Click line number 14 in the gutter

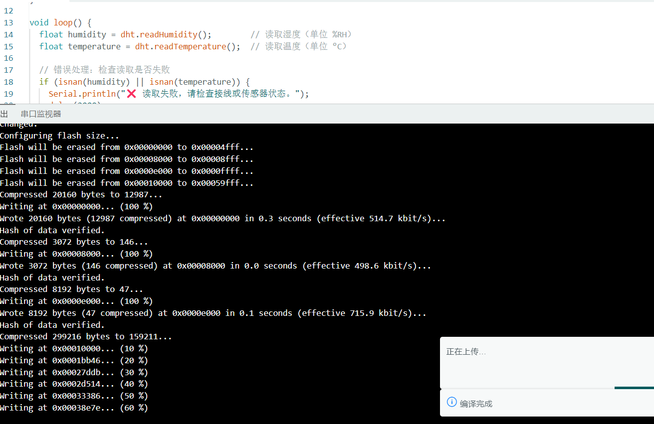point(8,35)
